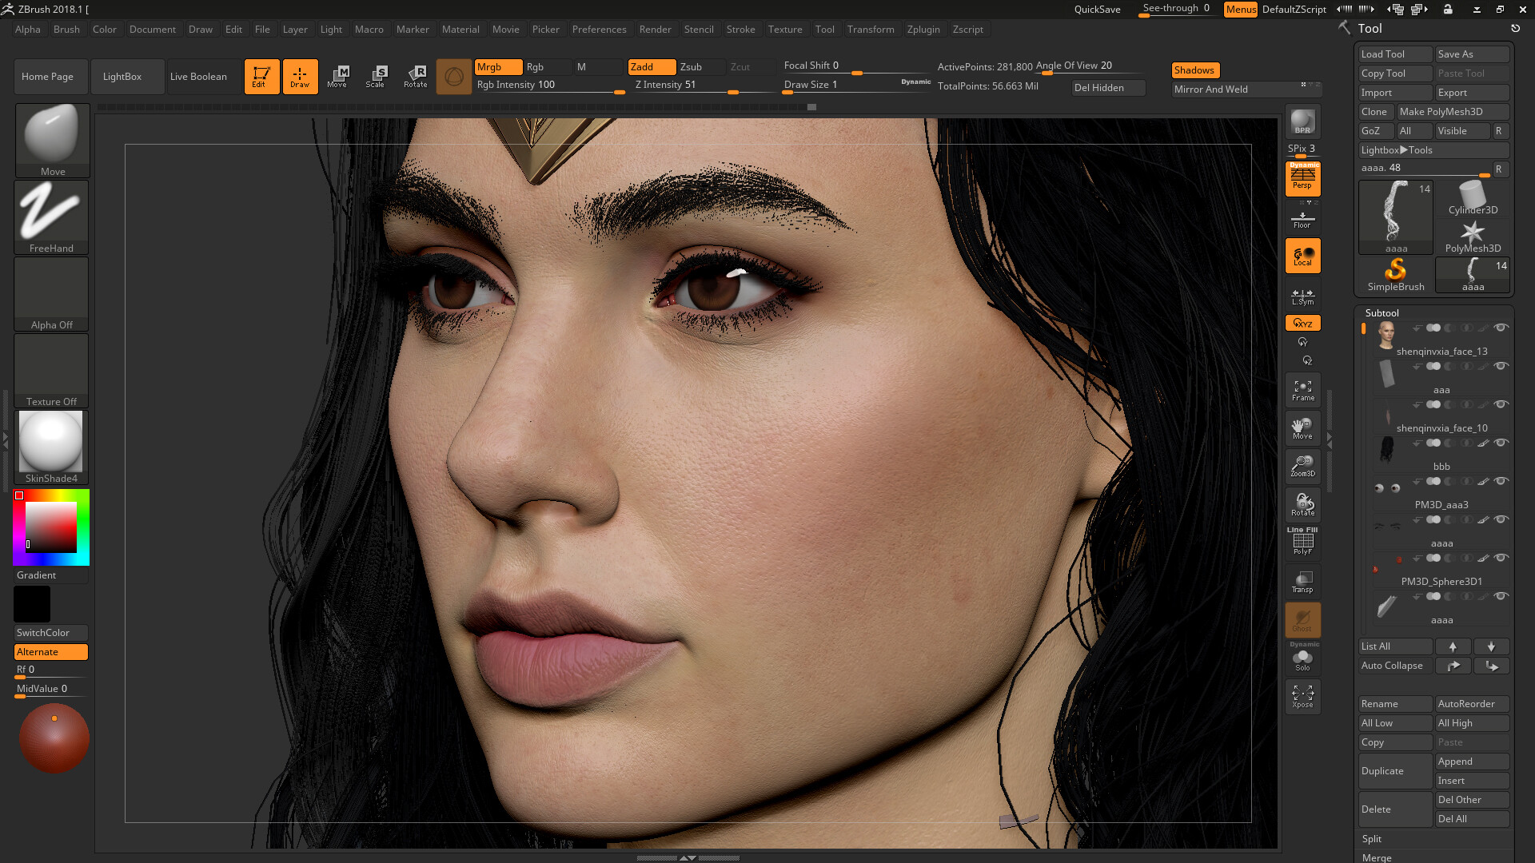Activate Xpose view

click(x=1302, y=697)
